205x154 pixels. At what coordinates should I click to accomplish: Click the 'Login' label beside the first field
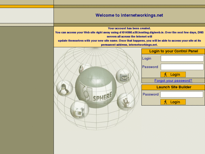pos(147,58)
